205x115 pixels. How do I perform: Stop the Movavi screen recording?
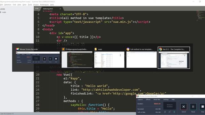coord(202,107)
